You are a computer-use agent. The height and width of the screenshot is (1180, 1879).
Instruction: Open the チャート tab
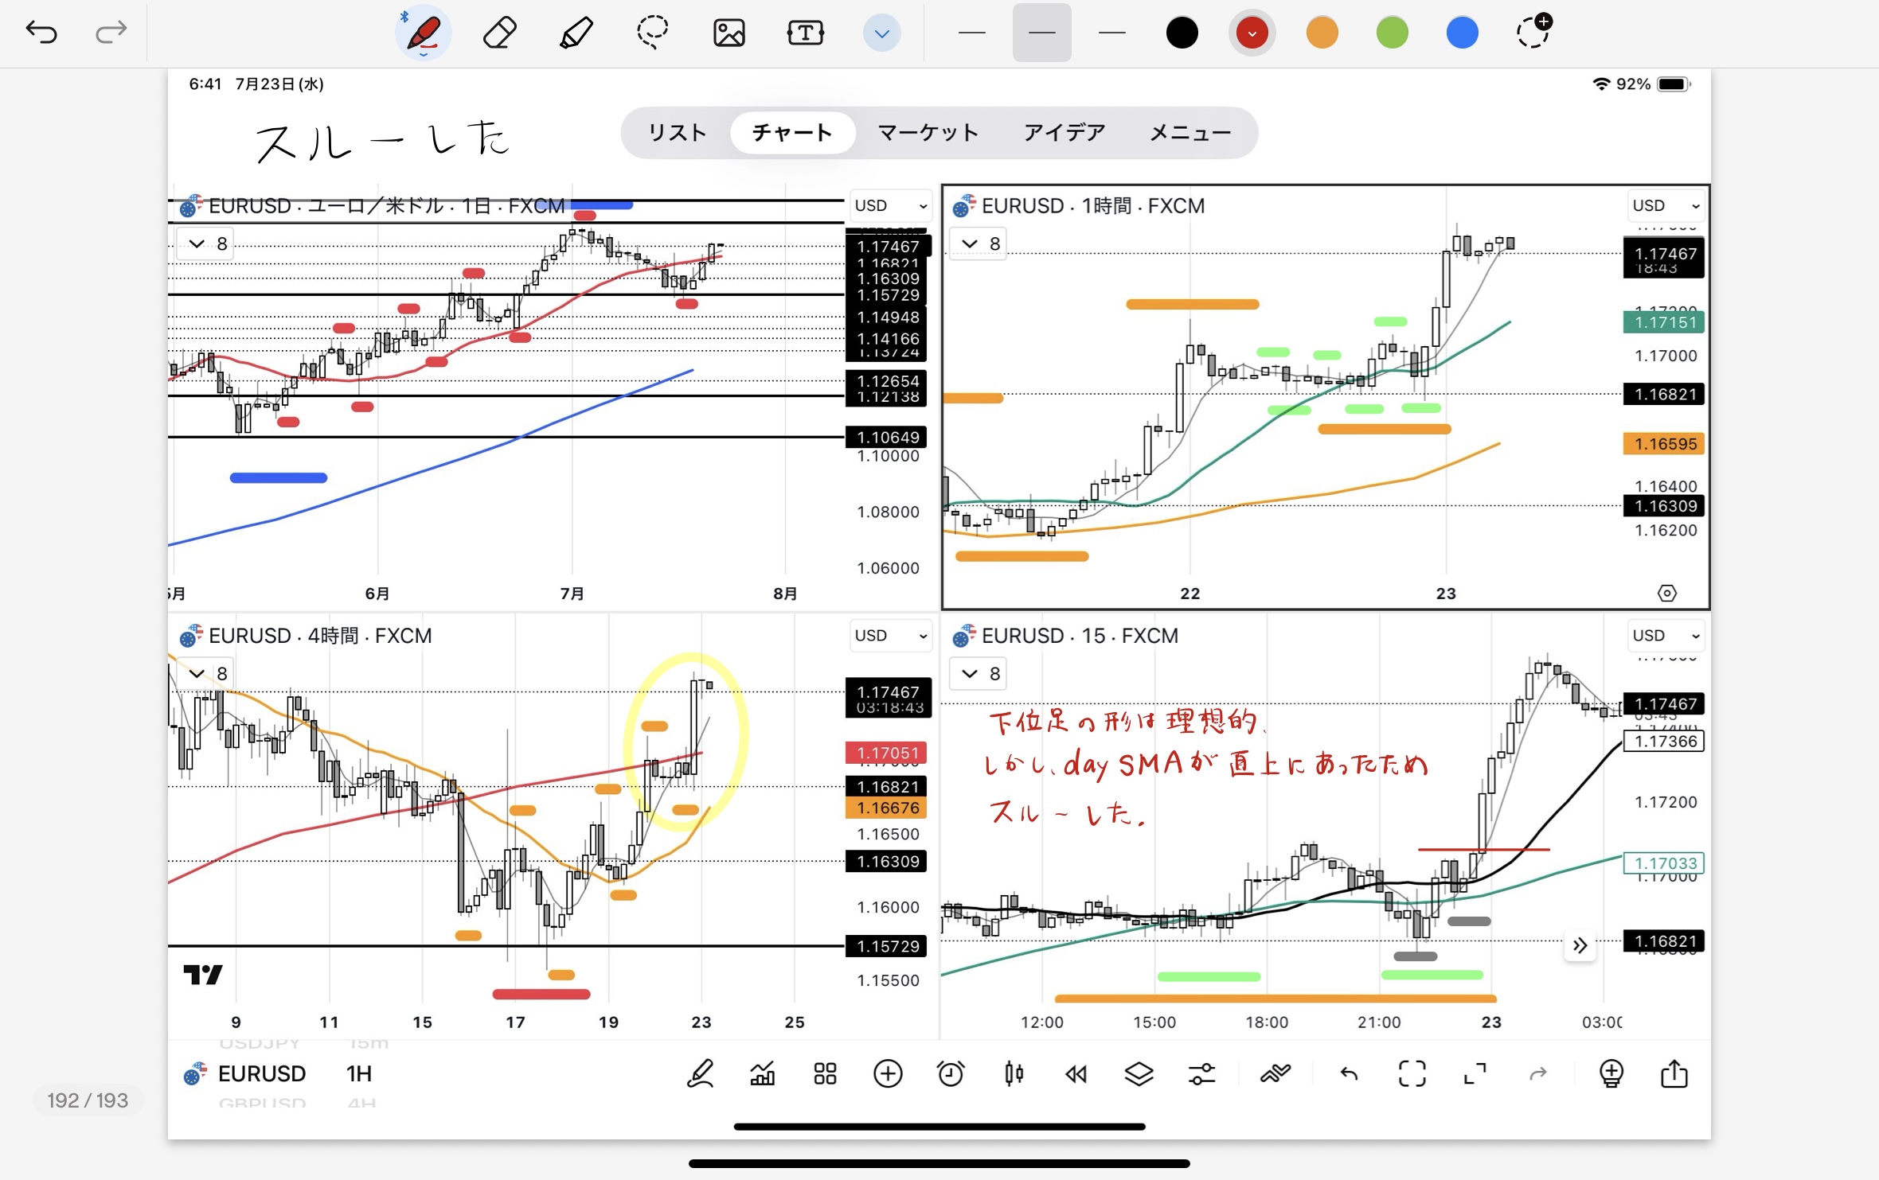[792, 132]
